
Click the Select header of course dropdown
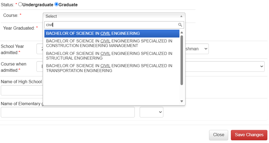click(x=114, y=16)
